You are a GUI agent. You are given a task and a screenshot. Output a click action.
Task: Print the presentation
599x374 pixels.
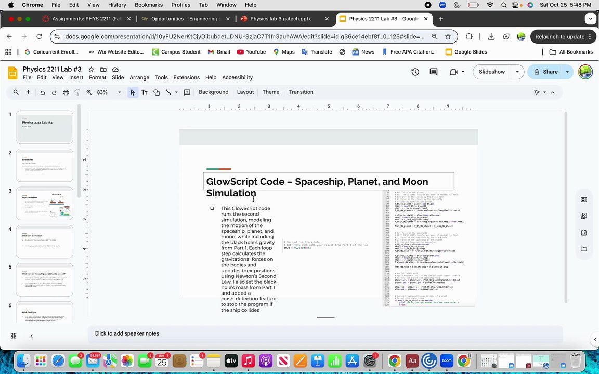click(x=66, y=92)
